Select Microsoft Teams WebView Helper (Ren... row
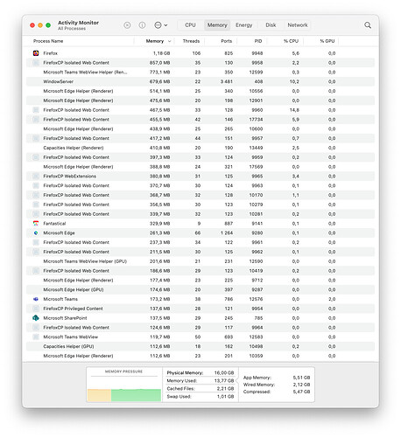Viewport: 401px width, 437px height. (x=200, y=72)
